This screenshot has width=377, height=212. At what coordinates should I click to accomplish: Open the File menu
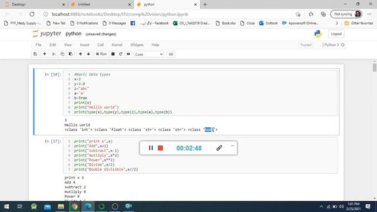(x=38, y=45)
